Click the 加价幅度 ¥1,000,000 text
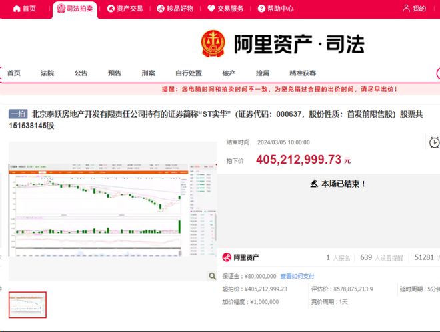Viewport: 440px width, 332px height. (x=251, y=302)
